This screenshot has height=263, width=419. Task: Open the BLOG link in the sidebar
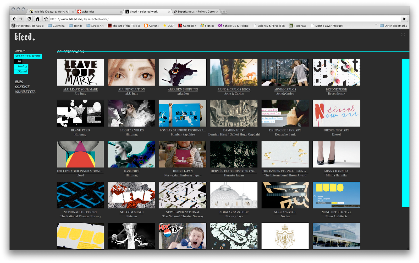[x=19, y=82]
